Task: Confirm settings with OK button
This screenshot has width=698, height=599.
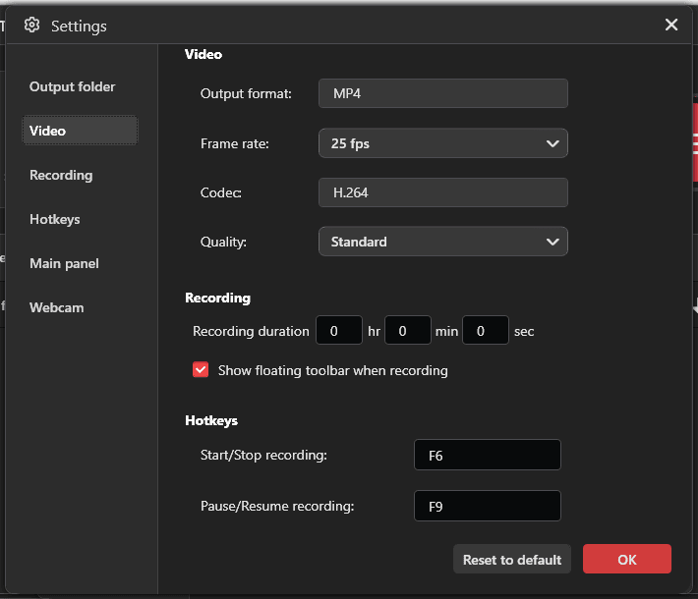Action: point(627,559)
